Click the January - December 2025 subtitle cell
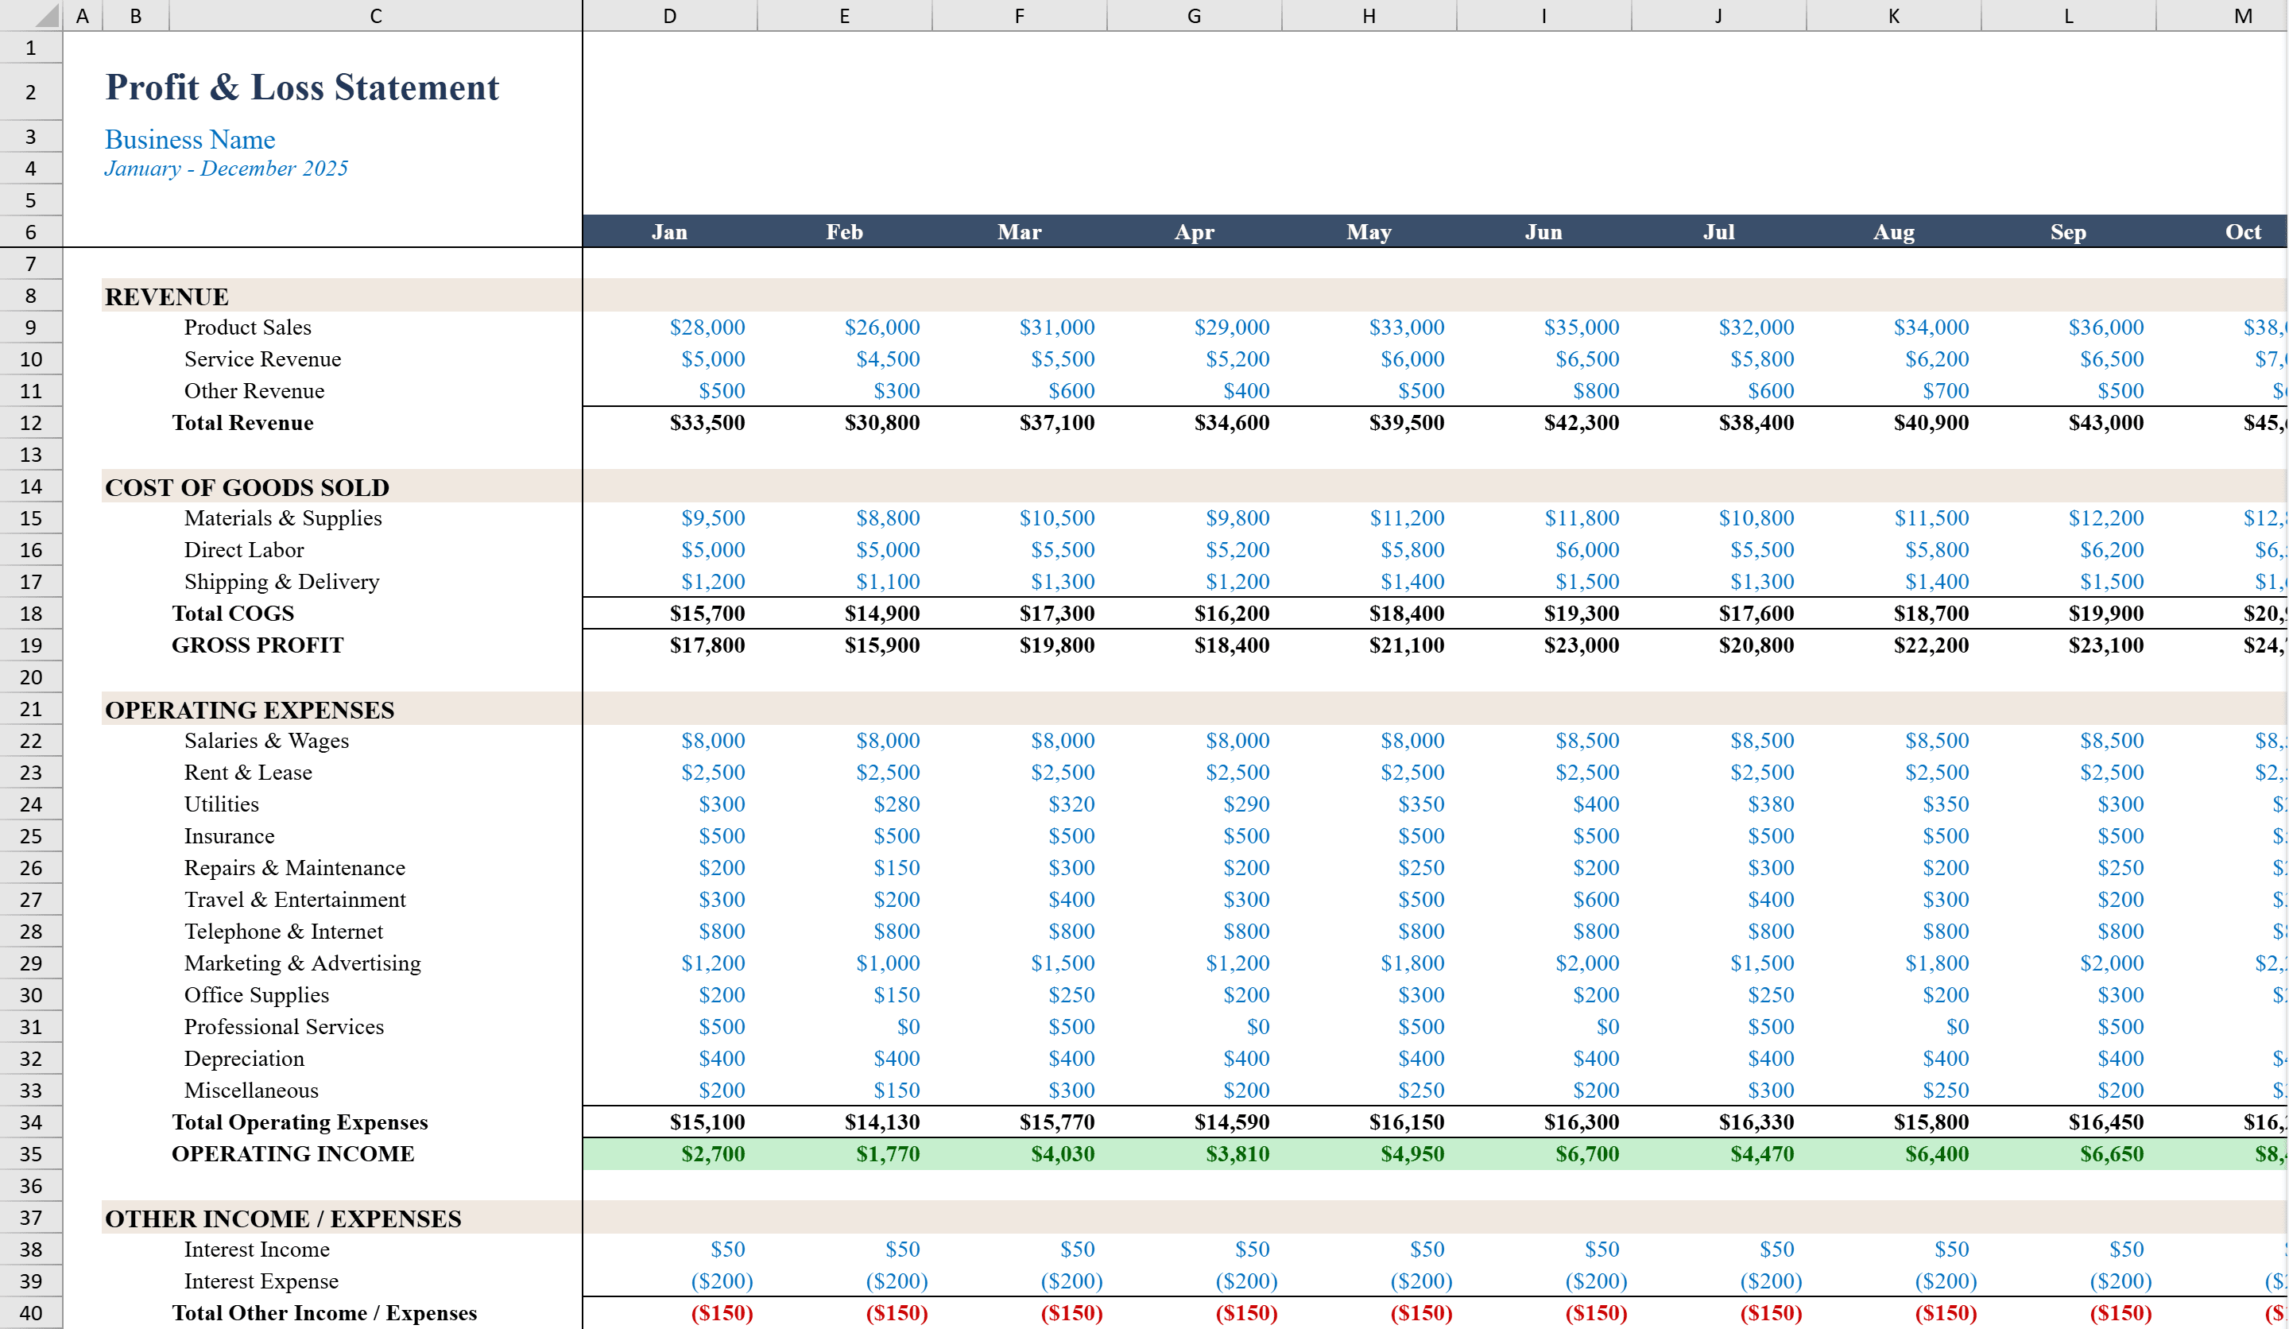The width and height of the screenshot is (2289, 1329). point(227,168)
